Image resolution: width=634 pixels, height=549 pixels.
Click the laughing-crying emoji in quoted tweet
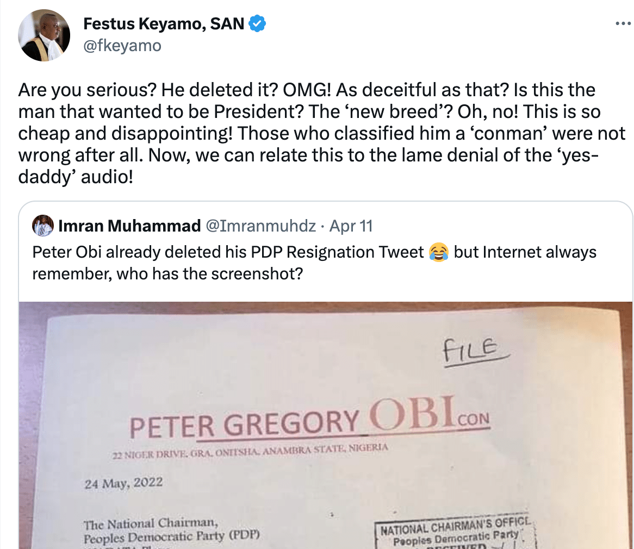(x=439, y=252)
